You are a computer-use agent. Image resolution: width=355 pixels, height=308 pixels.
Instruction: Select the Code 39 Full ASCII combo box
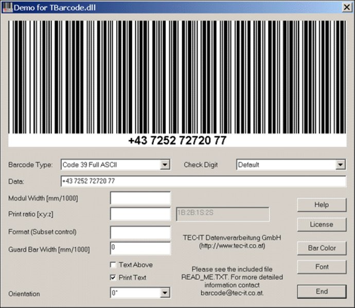(115, 165)
